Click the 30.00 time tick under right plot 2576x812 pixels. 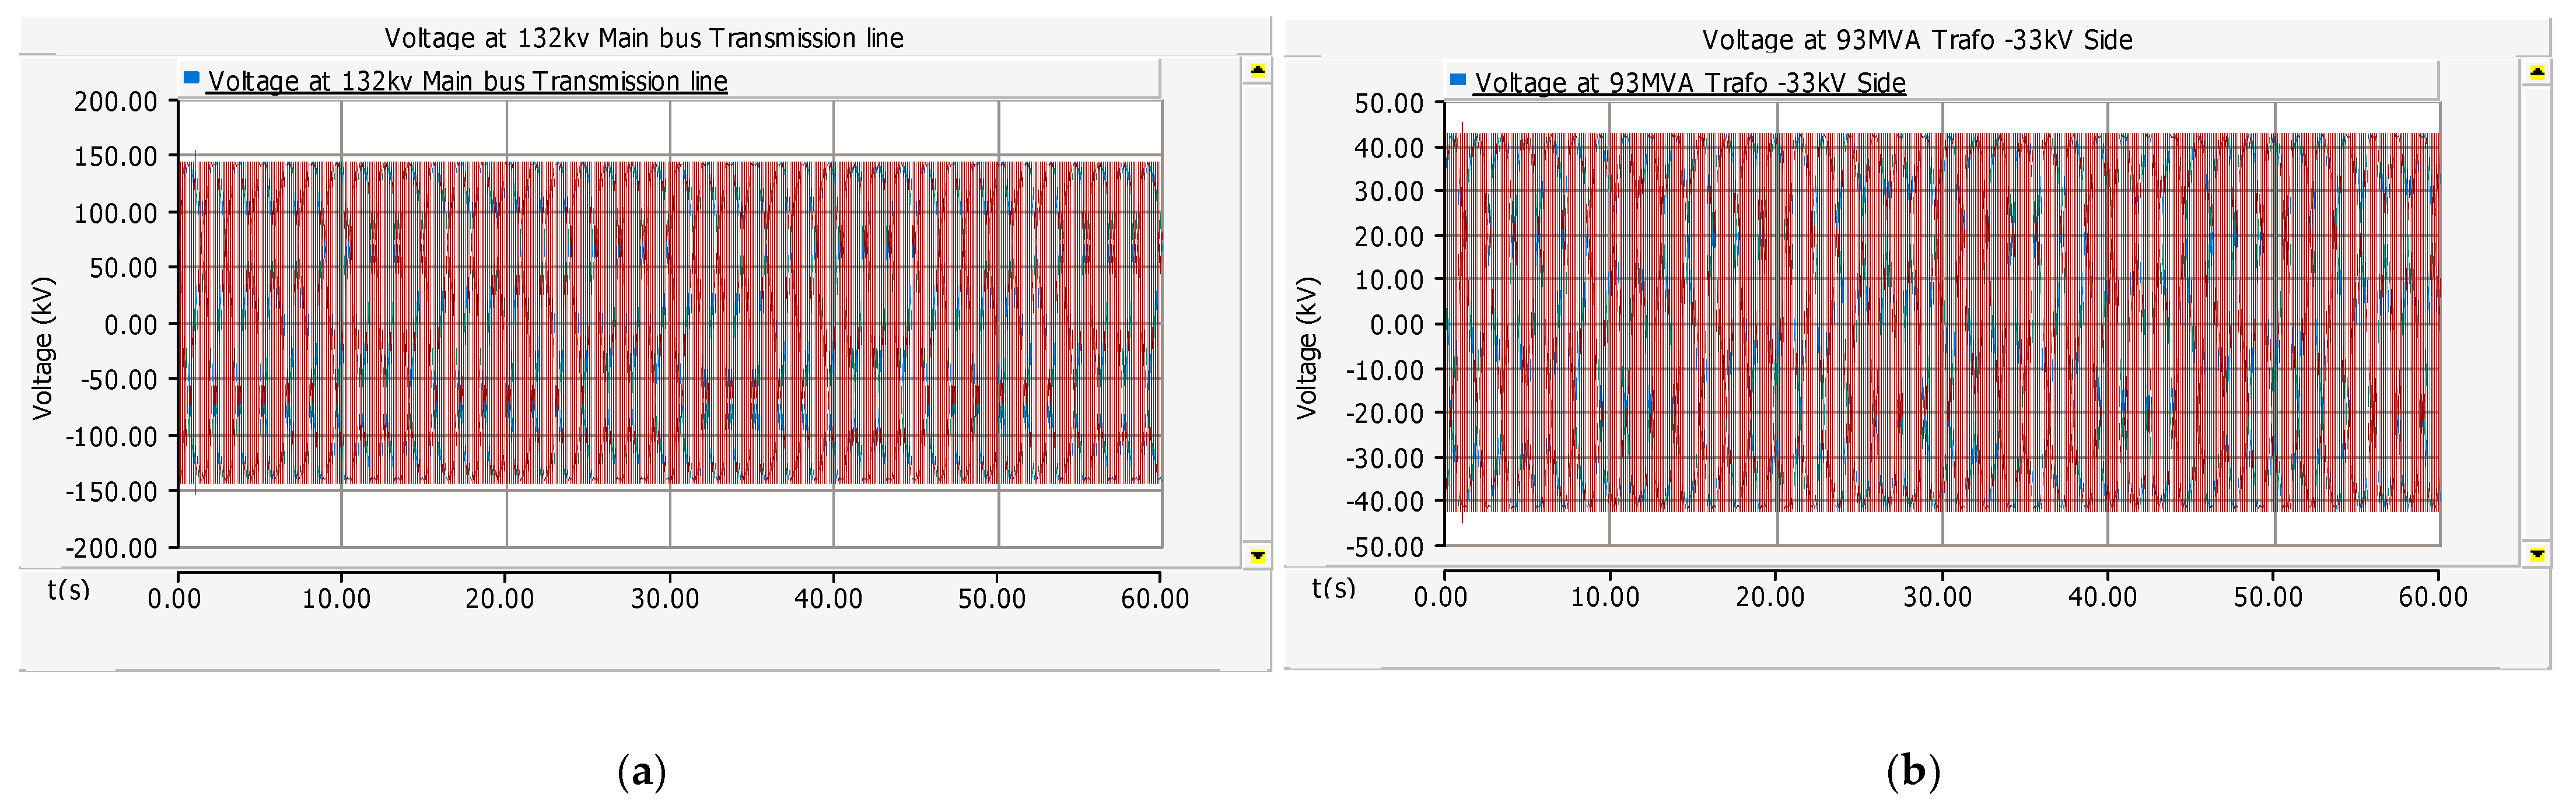[1937, 597]
